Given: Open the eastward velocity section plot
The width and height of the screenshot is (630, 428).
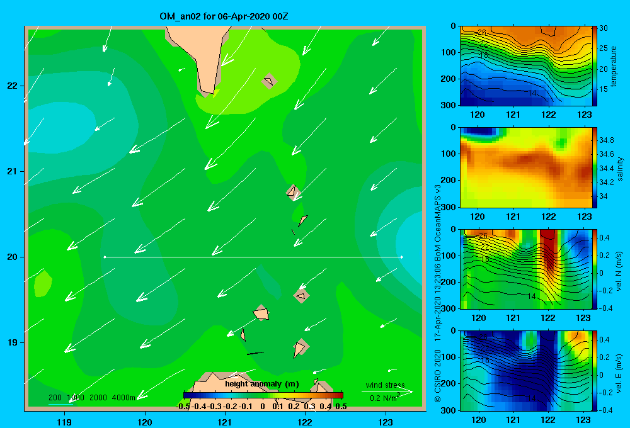Looking at the screenshot, I should (526, 371).
